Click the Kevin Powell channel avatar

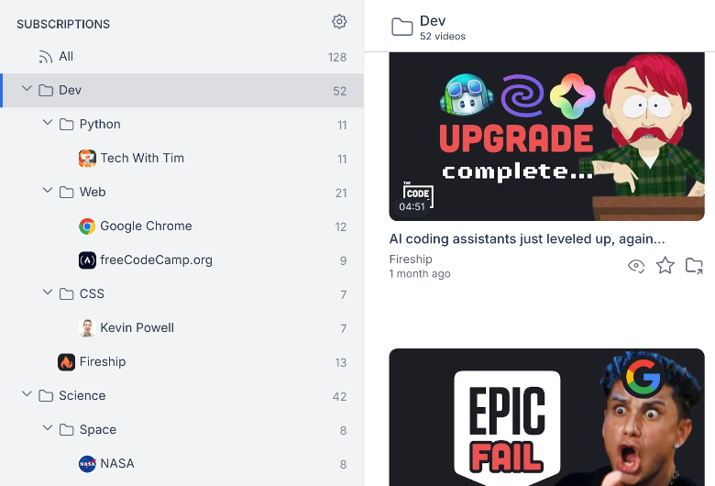[87, 328]
